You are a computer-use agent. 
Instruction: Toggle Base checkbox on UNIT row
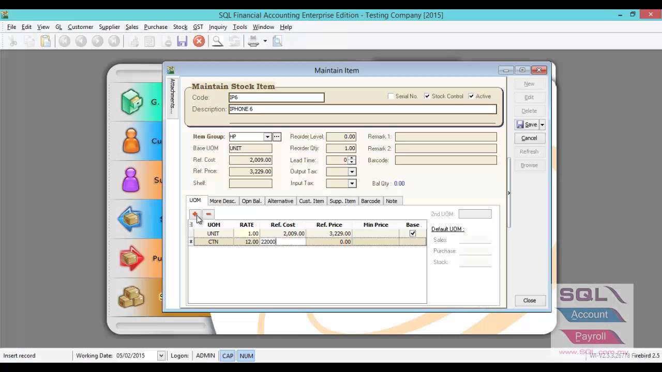pyautogui.click(x=412, y=234)
